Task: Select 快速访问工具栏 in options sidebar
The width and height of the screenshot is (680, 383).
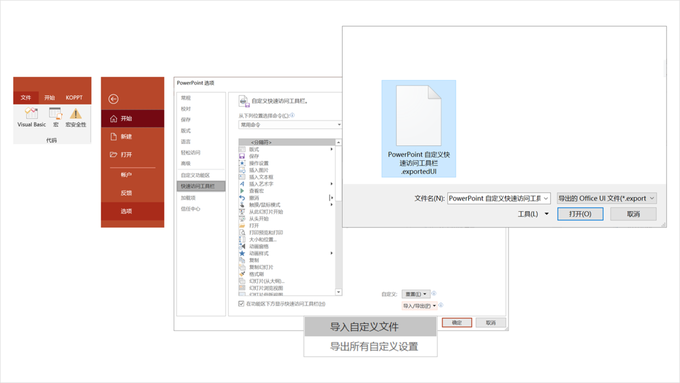Action: point(201,187)
